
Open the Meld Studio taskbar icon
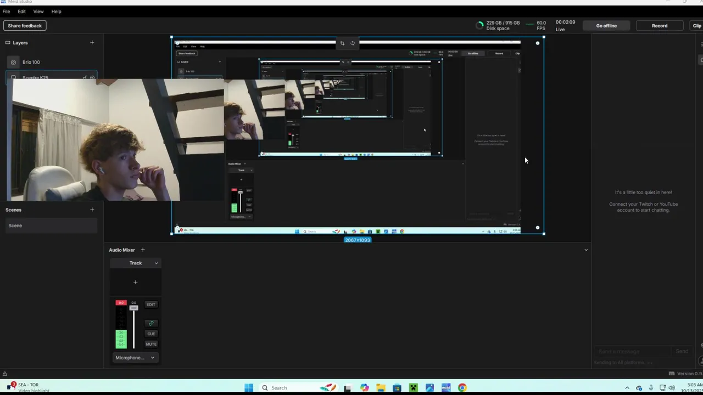pyautogui.click(x=446, y=388)
